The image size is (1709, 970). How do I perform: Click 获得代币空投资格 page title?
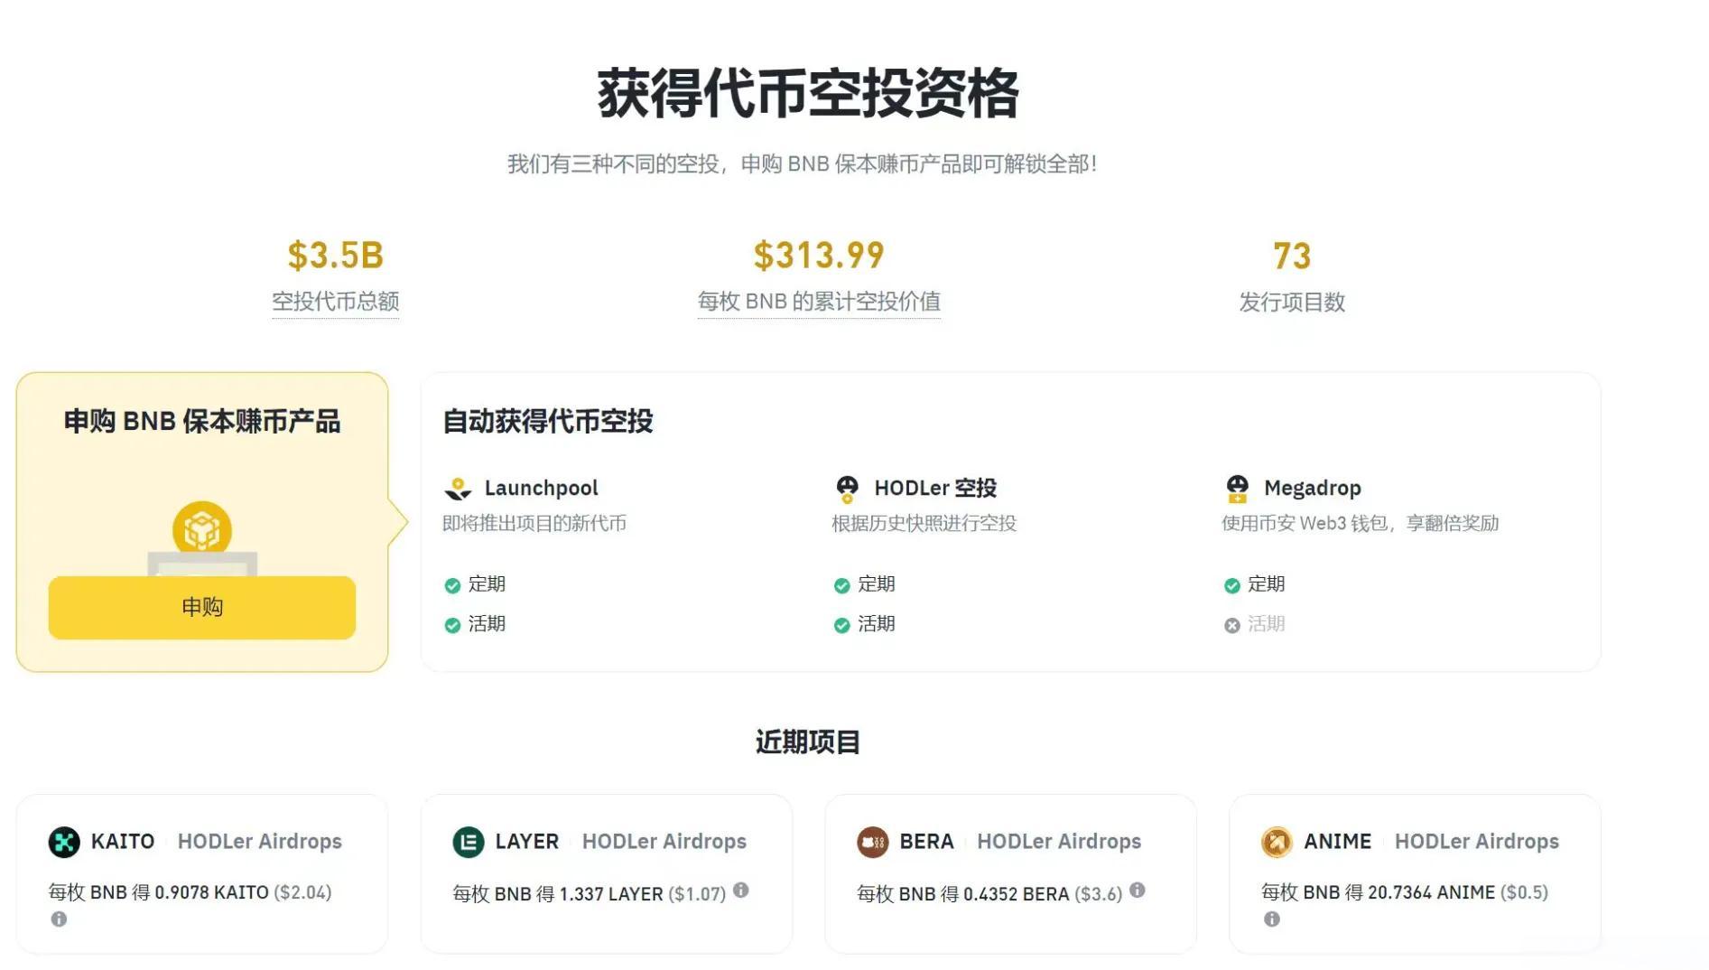pyautogui.click(x=808, y=94)
